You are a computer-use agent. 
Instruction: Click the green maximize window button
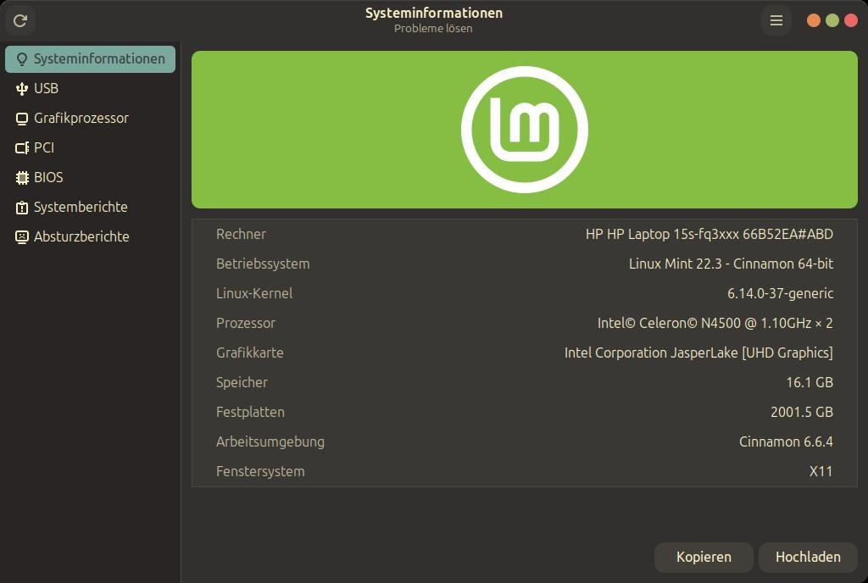(832, 20)
